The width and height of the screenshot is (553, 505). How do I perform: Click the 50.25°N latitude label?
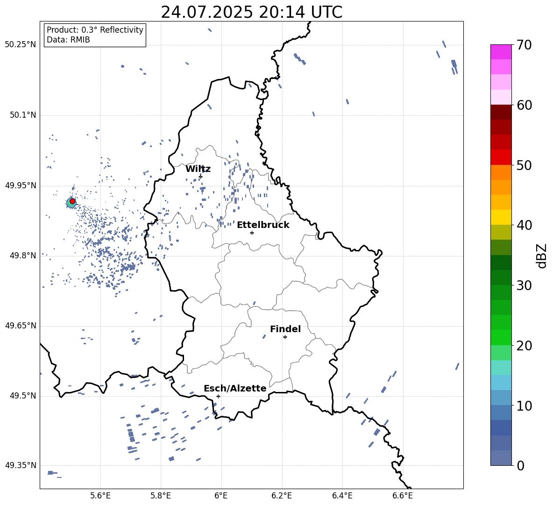(x=21, y=45)
